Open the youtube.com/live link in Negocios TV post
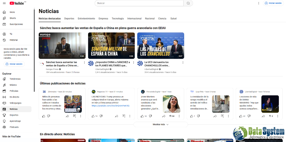This screenshot has width=286, height=142. point(111,106)
